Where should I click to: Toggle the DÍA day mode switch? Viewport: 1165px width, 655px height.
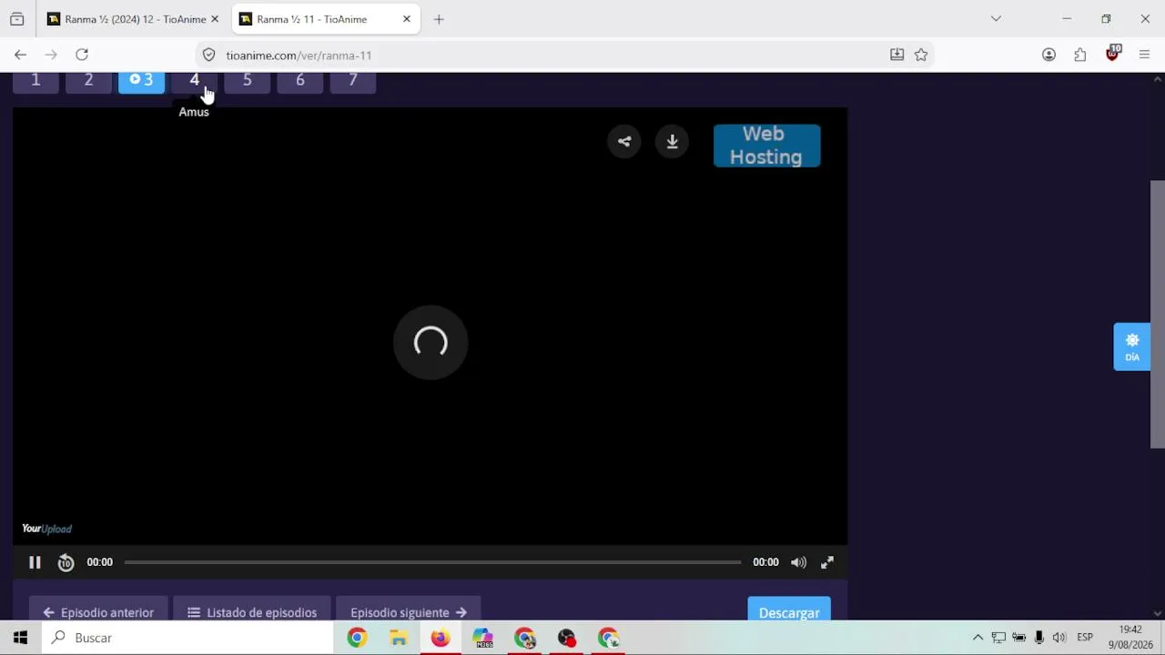1132,347
